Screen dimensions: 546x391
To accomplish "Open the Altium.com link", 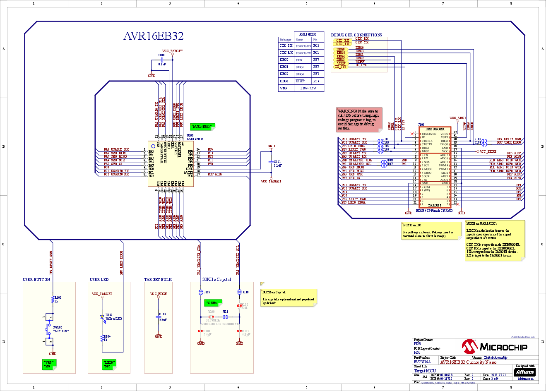I will [x=525, y=379].
